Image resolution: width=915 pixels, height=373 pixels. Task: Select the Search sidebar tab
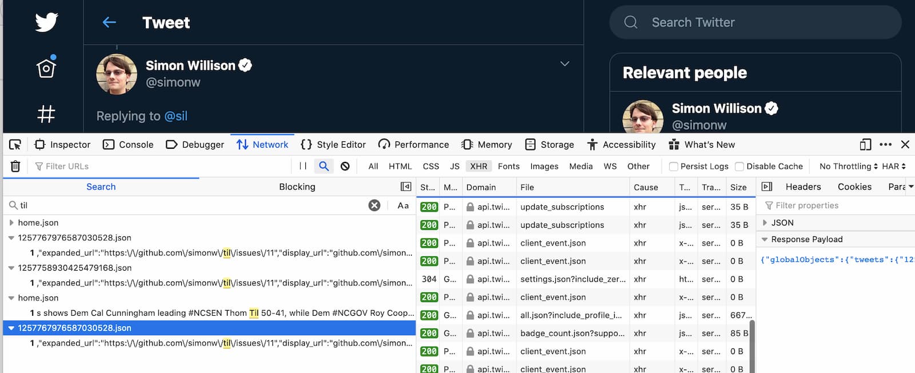click(101, 186)
